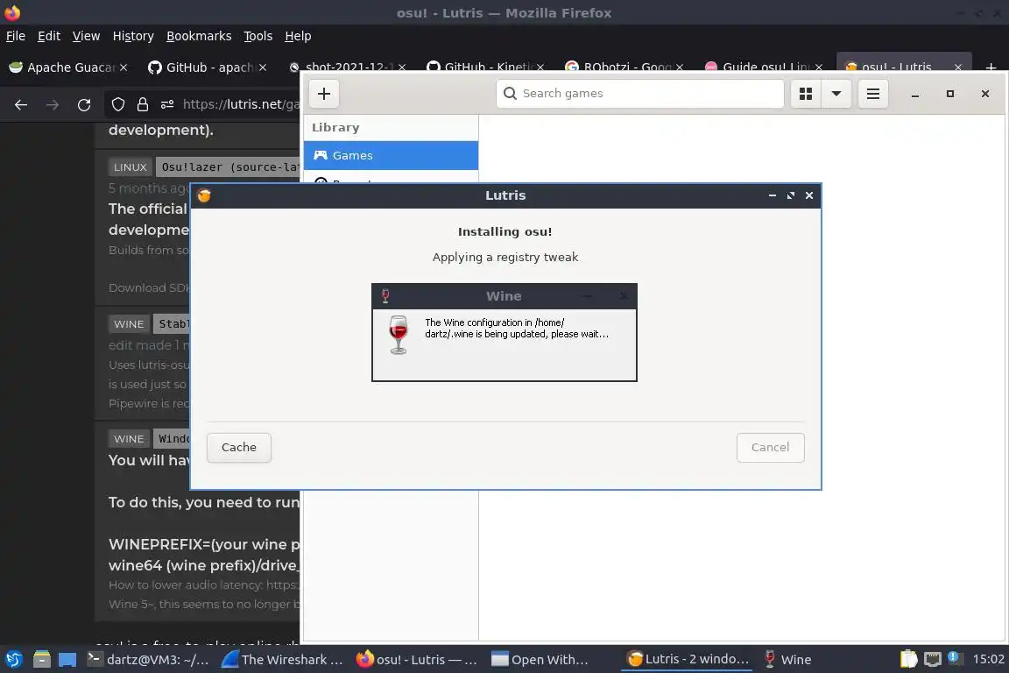Click the shield tracking protection icon
The width and height of the screenshot is (1009, 673).
(x=118, y=104)
